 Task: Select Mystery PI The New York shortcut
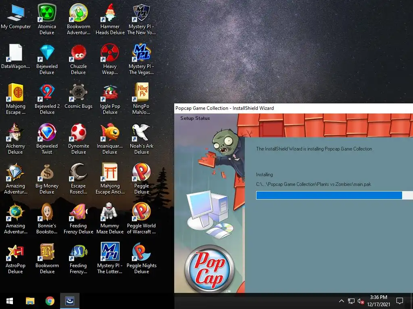142,19
